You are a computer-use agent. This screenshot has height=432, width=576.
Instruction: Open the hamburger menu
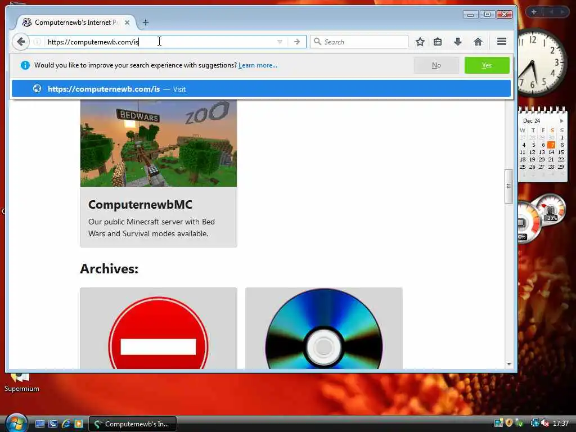point(502,42)
